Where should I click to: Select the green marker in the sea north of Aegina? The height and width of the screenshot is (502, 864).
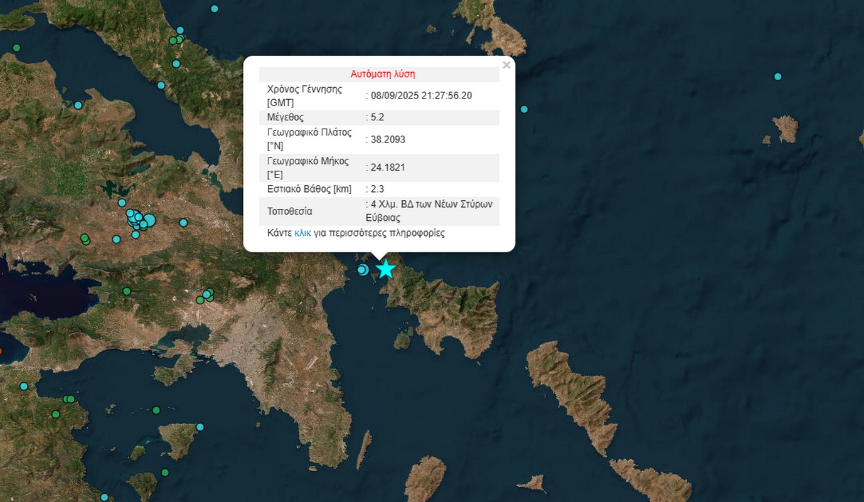(156, 410)
